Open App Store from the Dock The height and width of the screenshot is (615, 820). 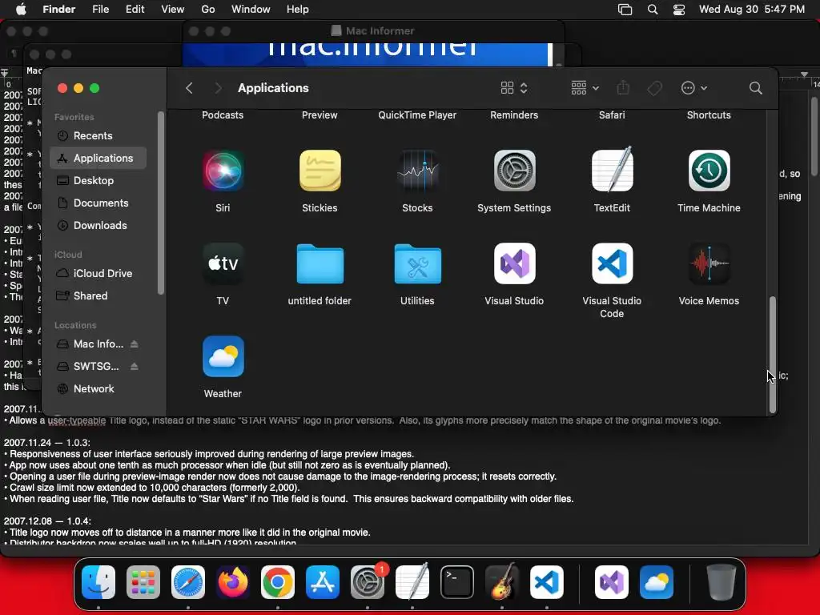[x=323, y=582]
